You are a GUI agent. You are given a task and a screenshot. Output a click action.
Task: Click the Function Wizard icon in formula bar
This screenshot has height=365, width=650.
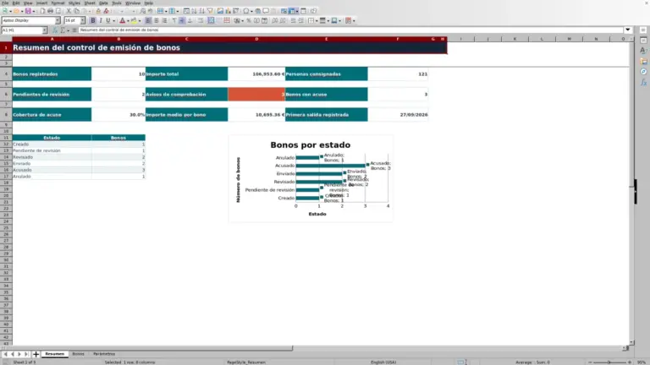55,30
